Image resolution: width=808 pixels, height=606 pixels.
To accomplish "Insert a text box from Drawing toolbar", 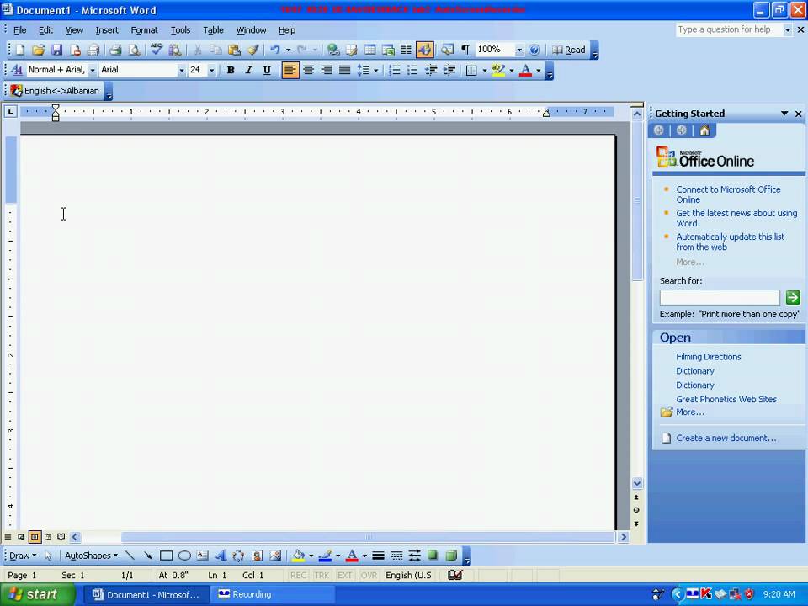I will [203, 555].
